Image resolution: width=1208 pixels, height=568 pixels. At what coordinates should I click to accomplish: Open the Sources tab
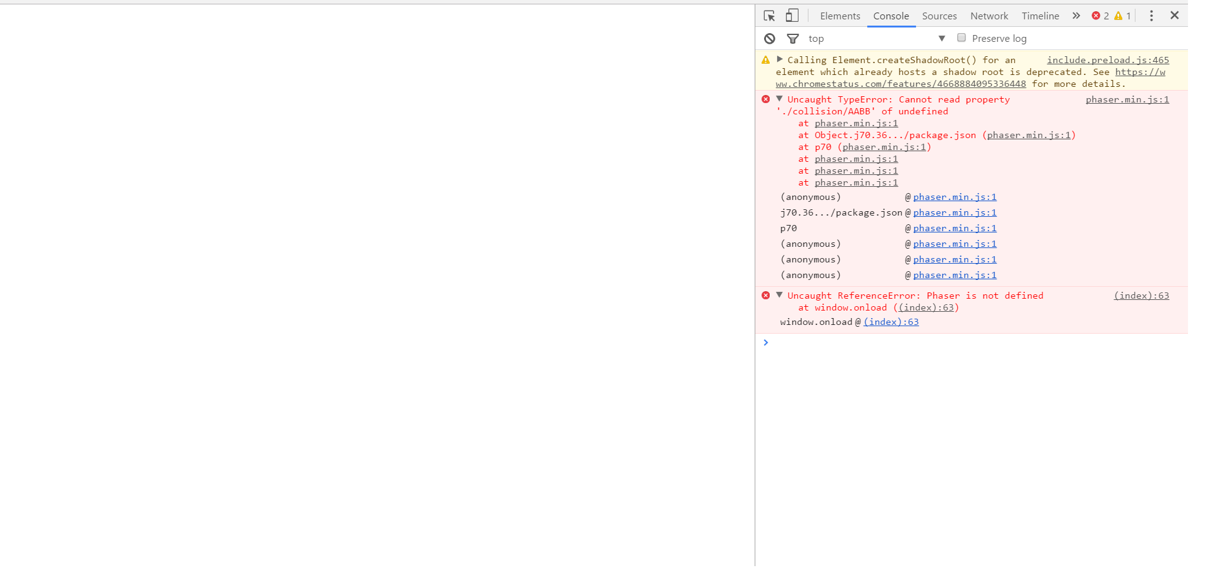click(939, 16)
